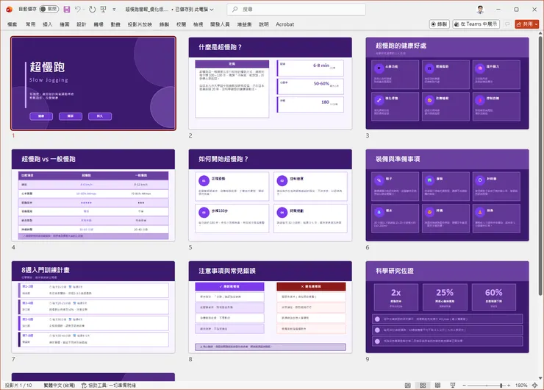This screenshot has width=544, height=390.
Task: Open the 增益集 ribbon tab
Action: (244, 24)
